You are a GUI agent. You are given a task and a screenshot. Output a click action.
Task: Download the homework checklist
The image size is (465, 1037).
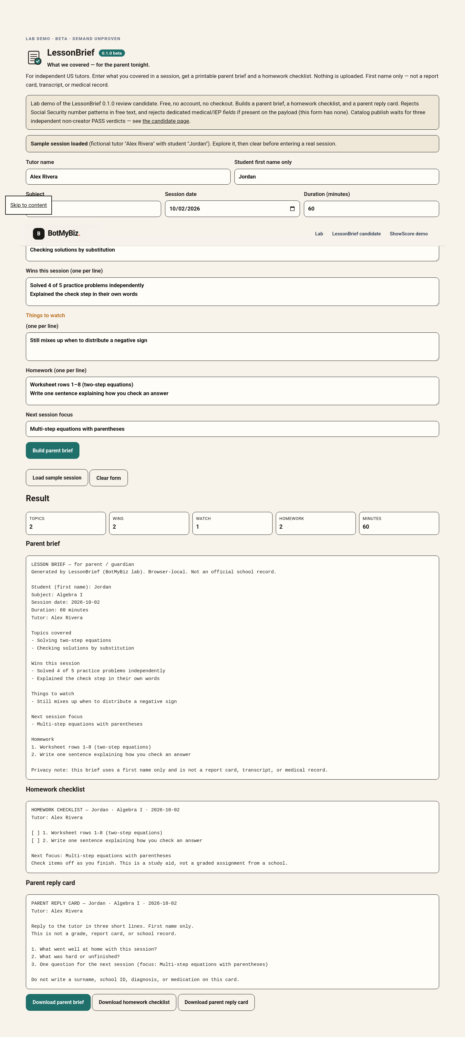tap(134, 1002)
